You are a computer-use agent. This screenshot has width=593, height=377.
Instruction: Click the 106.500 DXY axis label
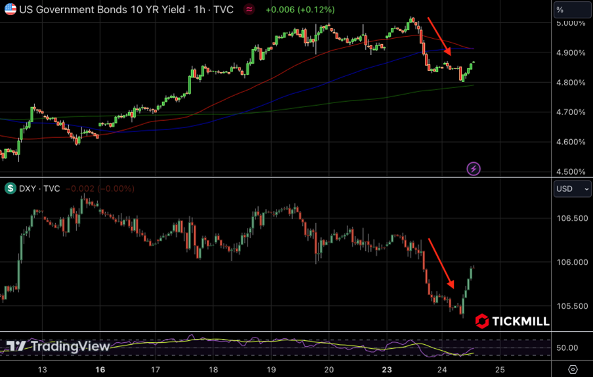point(572,218)
